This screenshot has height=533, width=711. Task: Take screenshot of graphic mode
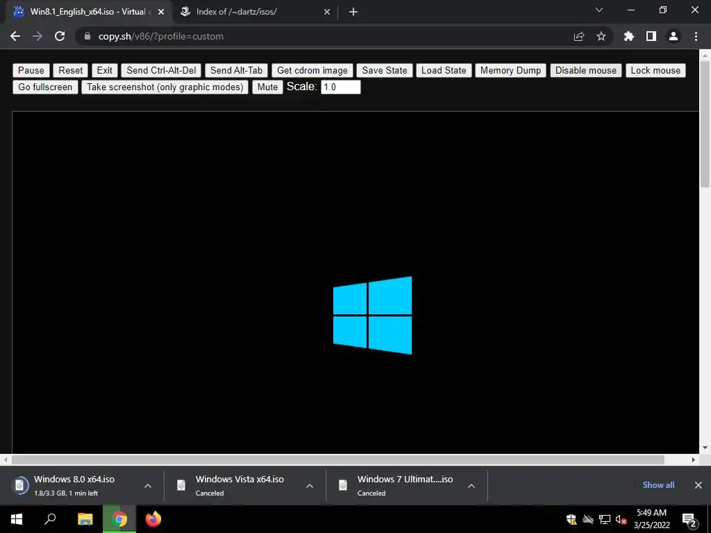(x=165, y=87)
